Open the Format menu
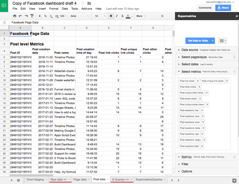The width and height of the screenshot is (239, 184). point(54,9)
